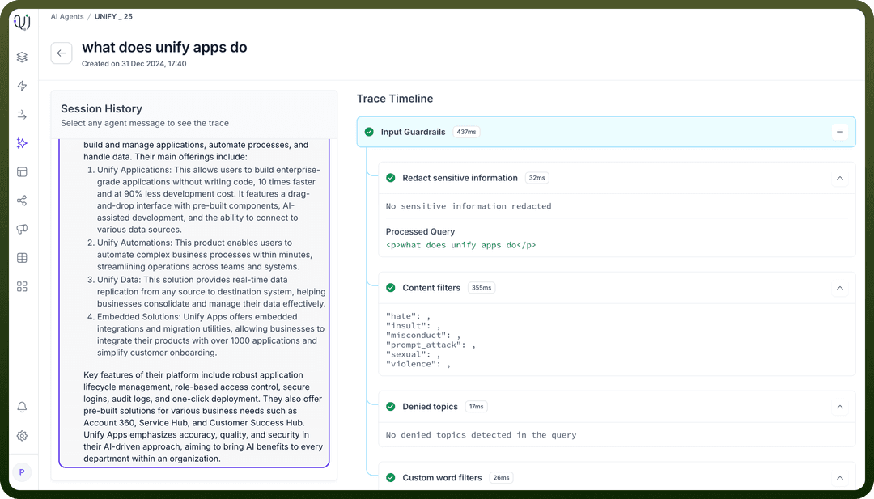Select the Input Guardrails trace header
874x499 pixels.
click(606, 132)
